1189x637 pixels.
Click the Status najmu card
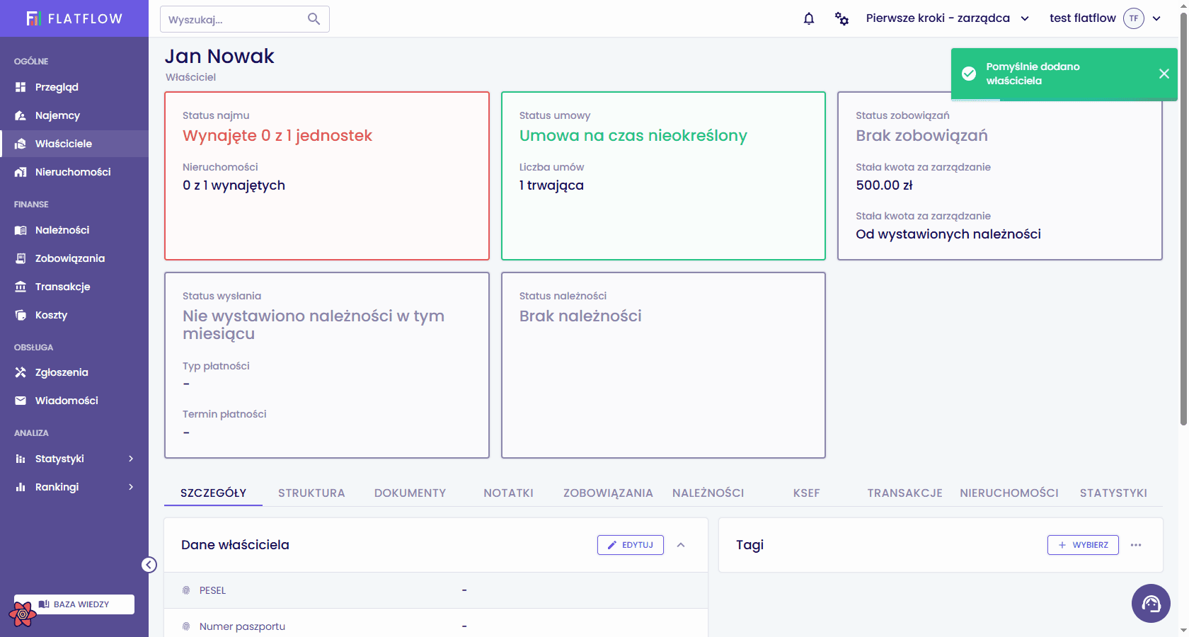coord(327,176)
